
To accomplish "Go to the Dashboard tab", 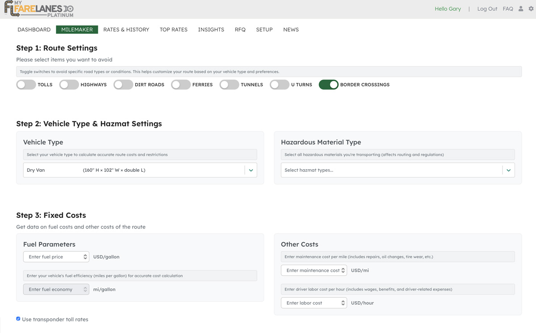I will (x=34, y=29).
